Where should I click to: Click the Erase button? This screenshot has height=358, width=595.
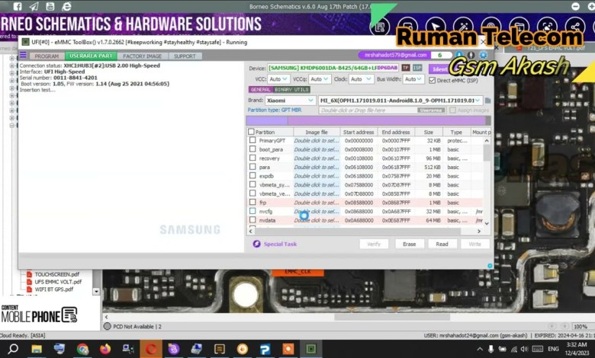[x=409, y=244]
